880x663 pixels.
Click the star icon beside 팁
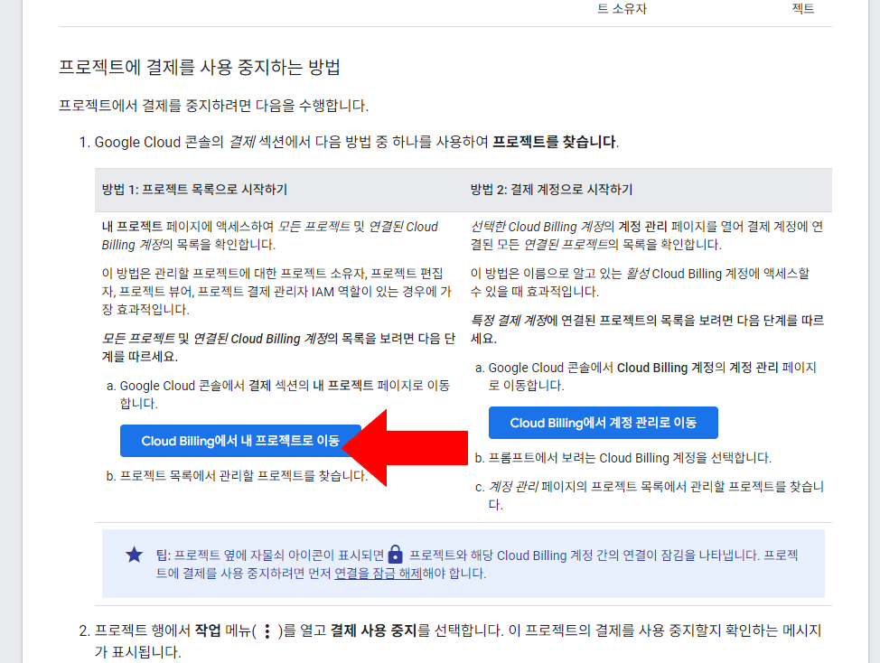pos(134,555)
